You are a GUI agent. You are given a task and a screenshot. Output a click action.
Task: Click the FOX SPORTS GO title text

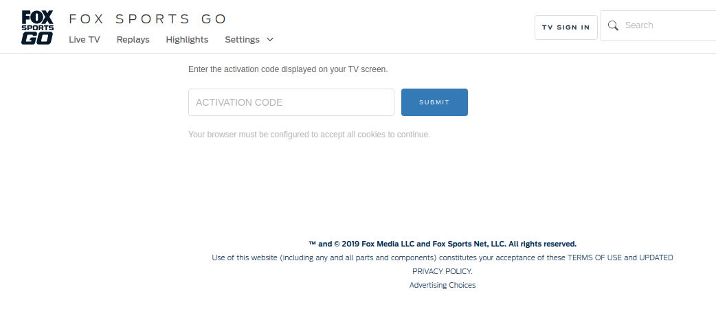tap(148, 19)
